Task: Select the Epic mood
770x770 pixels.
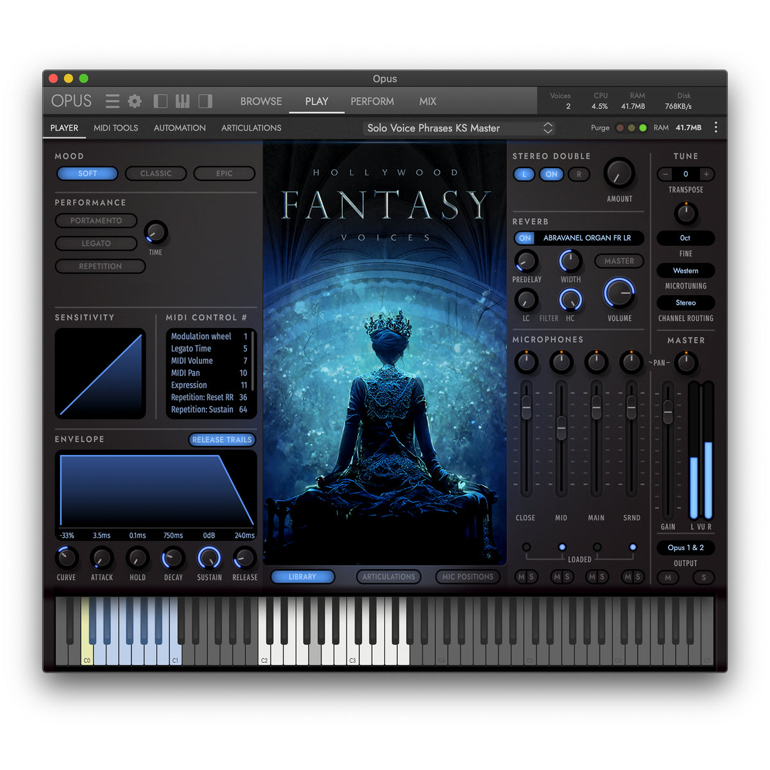Action: tap(225, 173)
